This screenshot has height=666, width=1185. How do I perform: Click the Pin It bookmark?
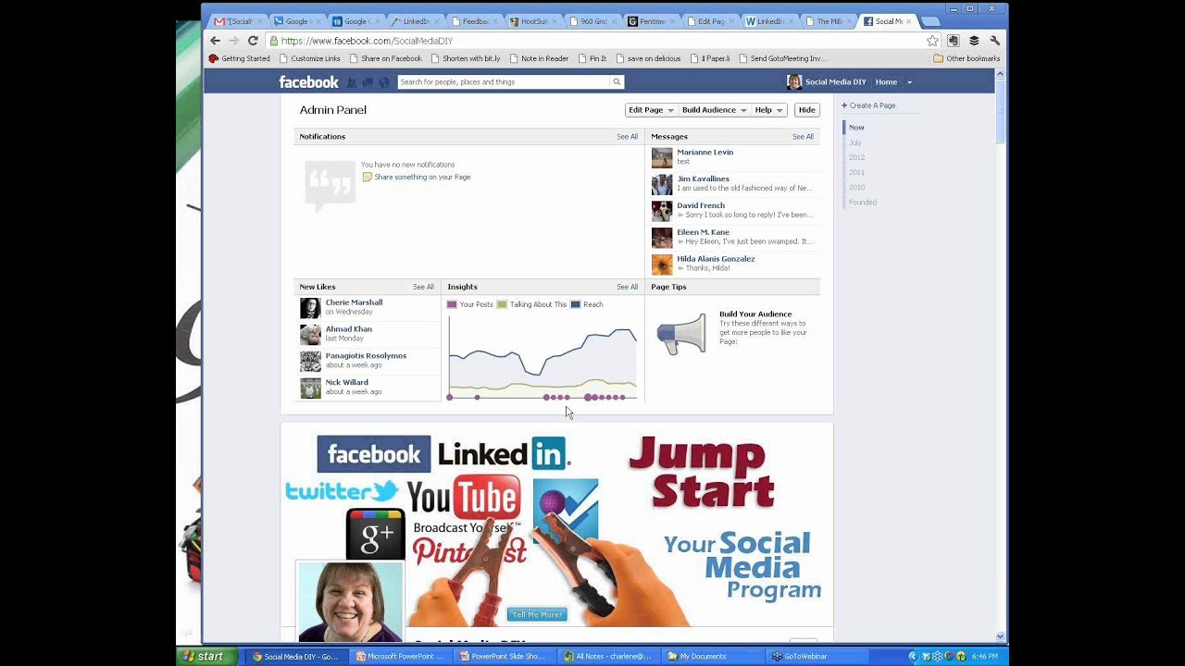point(592,58)
